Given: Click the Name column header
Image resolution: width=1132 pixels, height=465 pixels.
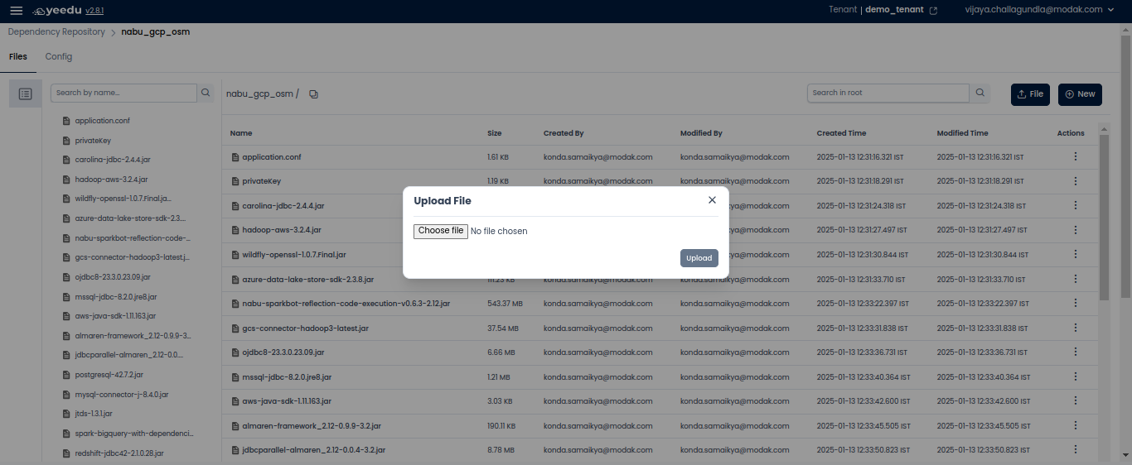Looking at the screenshot, I should coord(241,133).
